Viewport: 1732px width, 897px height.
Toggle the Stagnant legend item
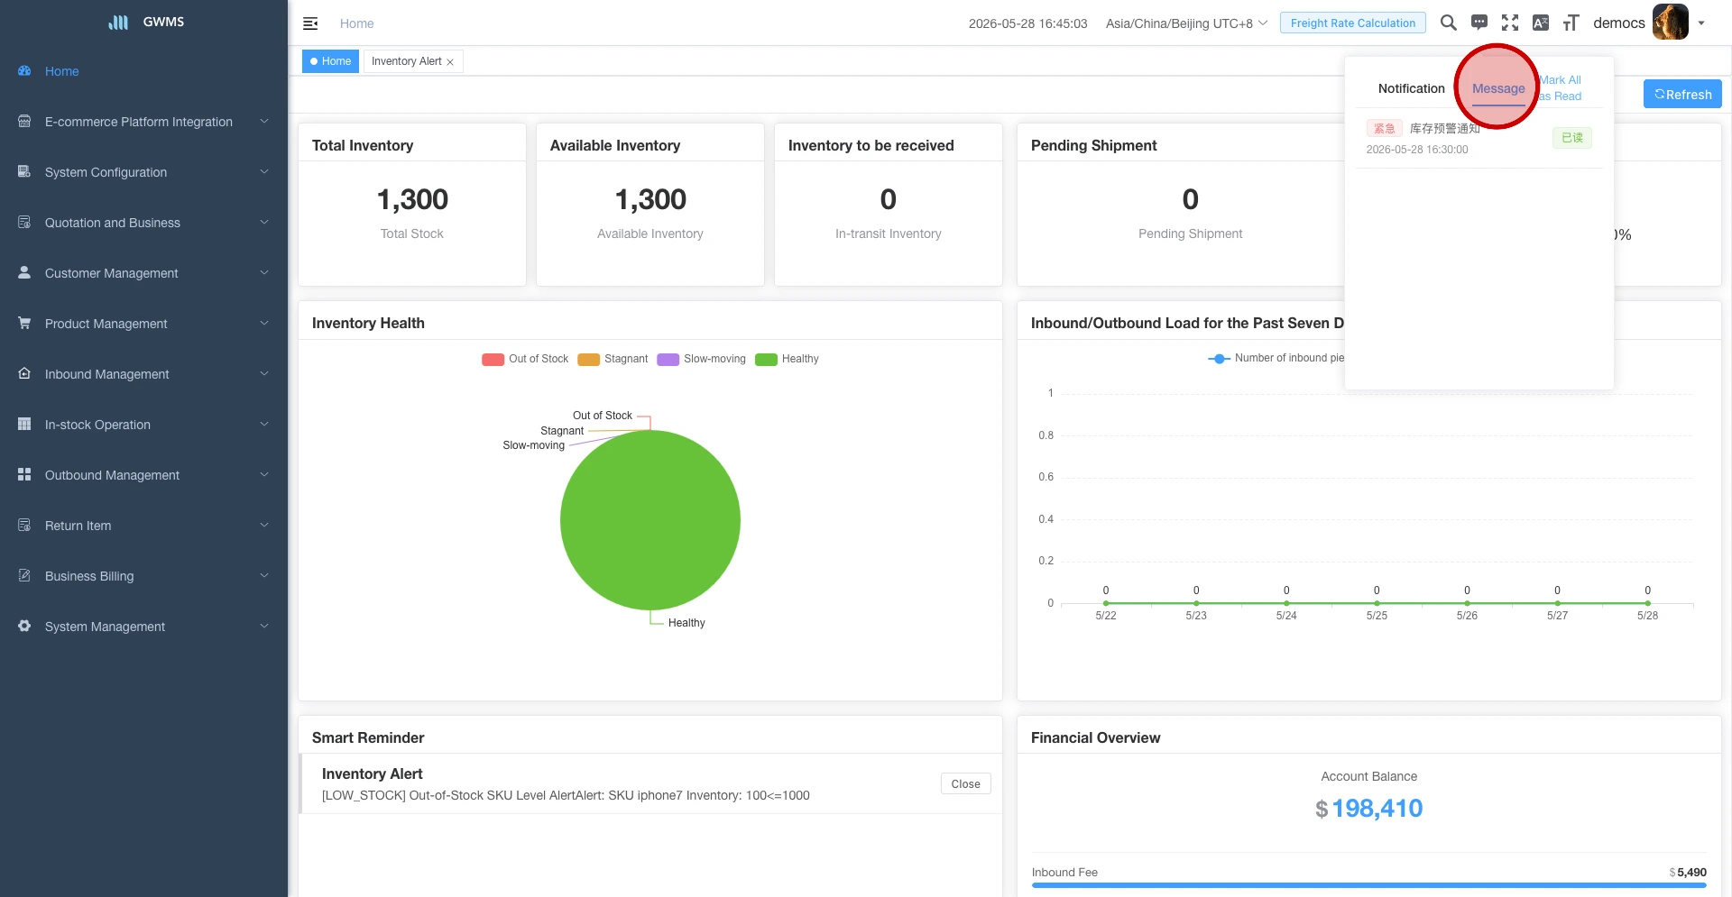613,359
